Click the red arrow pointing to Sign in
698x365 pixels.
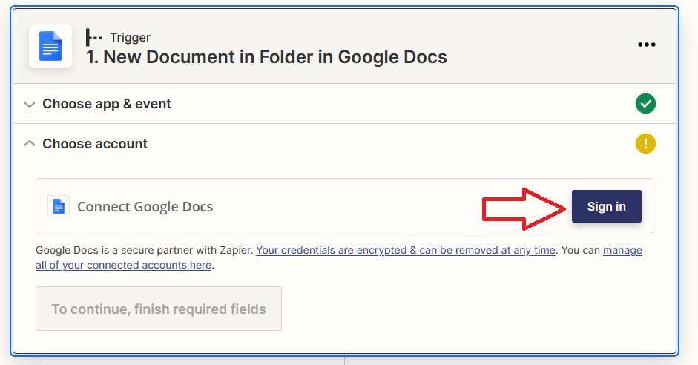coord(524,209)
